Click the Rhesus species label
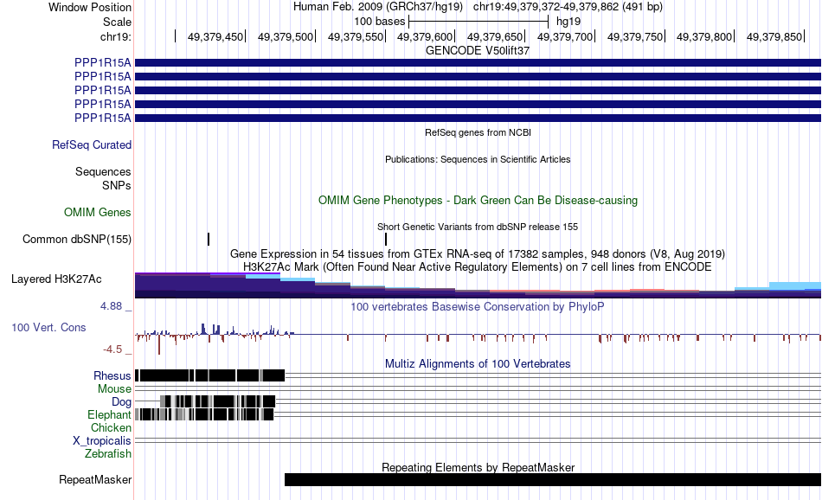822x500 pixels. click(x=112, y=375)
